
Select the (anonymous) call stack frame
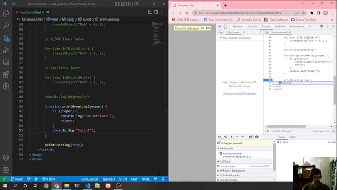[244, 166]
